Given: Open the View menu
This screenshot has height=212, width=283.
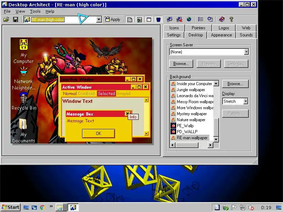Looking at the screenshot, I should 20,11.
